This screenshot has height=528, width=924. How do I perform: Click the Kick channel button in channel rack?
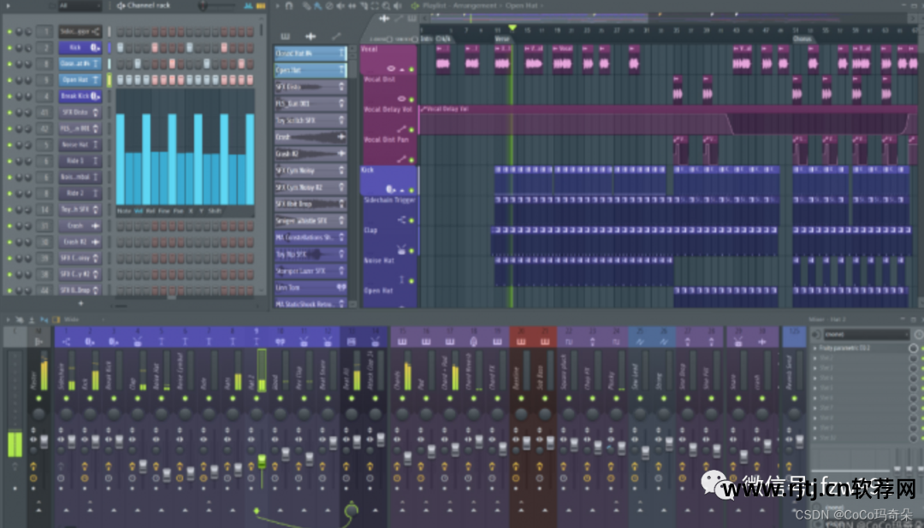point(75,48)
